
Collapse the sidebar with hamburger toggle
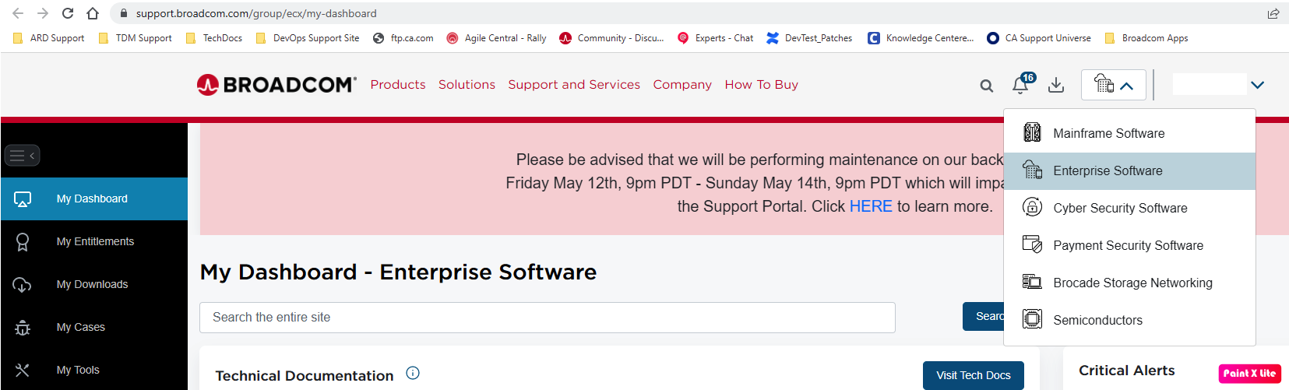click(22, 156)
